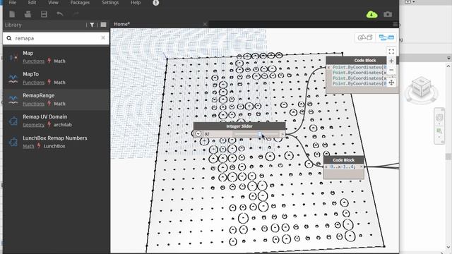Click the camera export image icon

pos(388,14)
